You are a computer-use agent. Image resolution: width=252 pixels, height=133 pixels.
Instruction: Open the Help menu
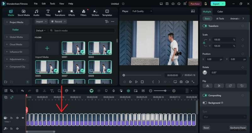click(71, 3)
